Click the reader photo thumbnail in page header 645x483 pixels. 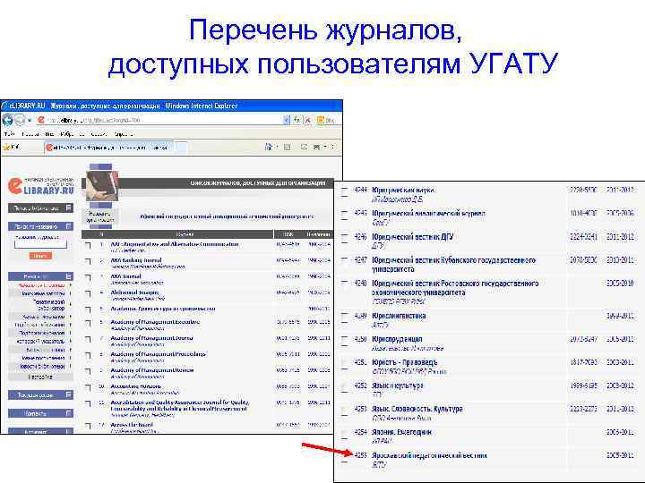[x=102, y=186]
